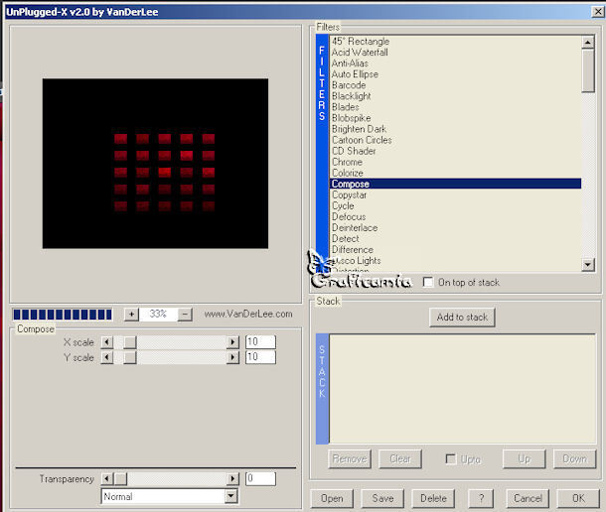The image size is (606, 512).
Task: Select the Brighten Dark filter
Action: 455,129
